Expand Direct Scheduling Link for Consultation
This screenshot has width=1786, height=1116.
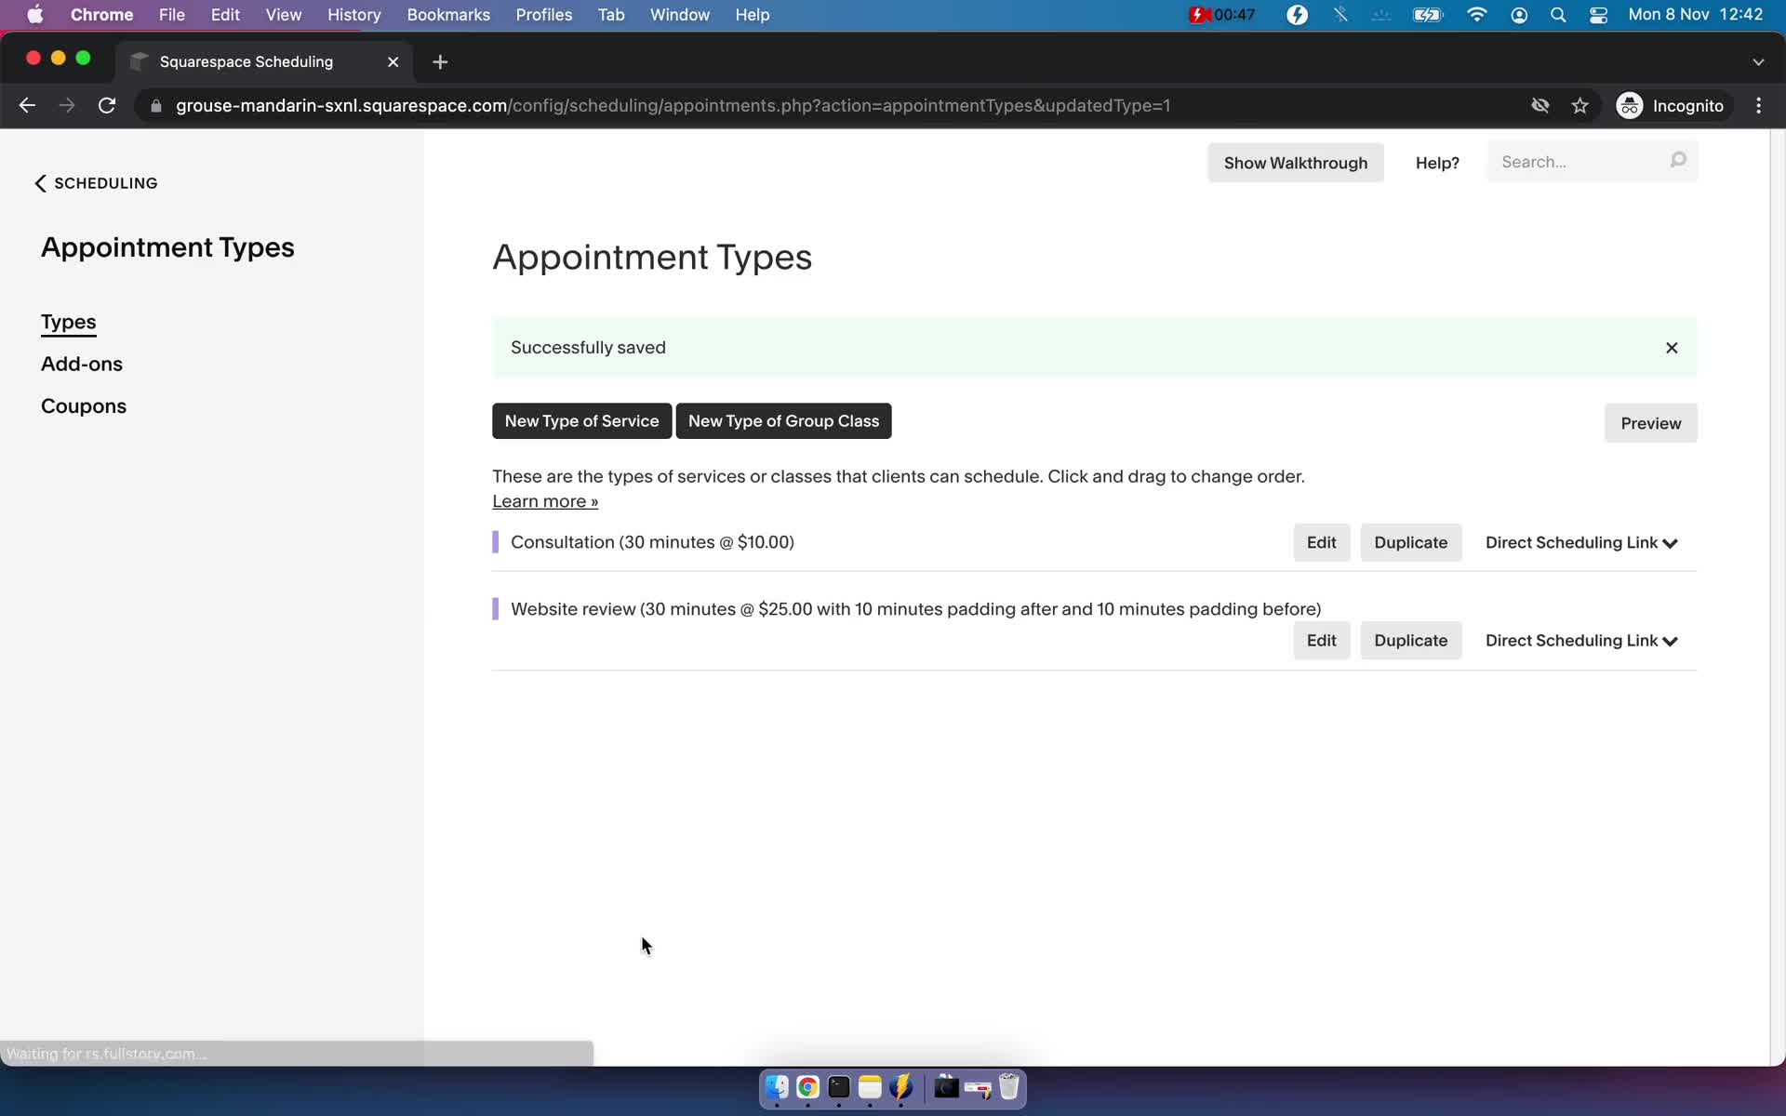pyautogui.click(x=1581, y=543)
